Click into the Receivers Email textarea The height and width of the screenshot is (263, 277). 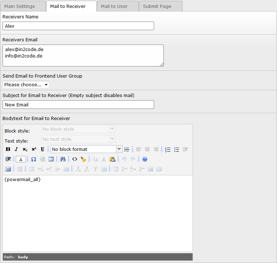pos(83,55)
